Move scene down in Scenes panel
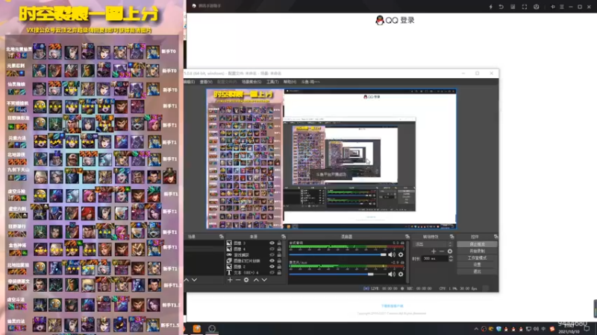Viewport: 597px width, 335px height. point(195,280)
